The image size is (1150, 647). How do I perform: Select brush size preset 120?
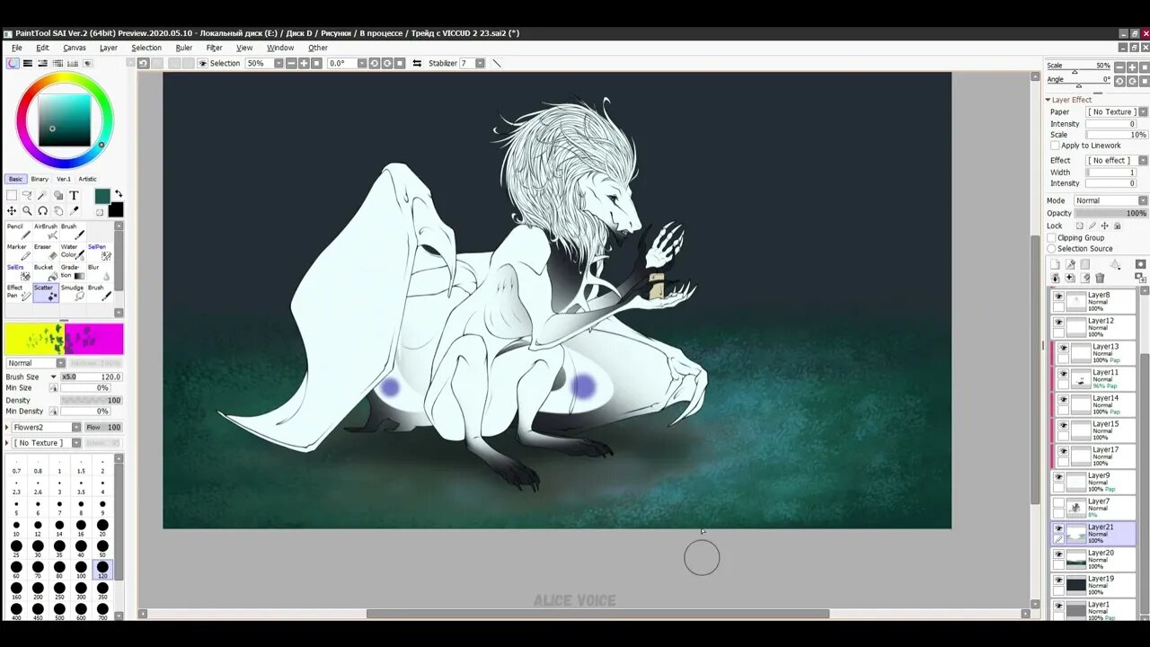point(102,570)
